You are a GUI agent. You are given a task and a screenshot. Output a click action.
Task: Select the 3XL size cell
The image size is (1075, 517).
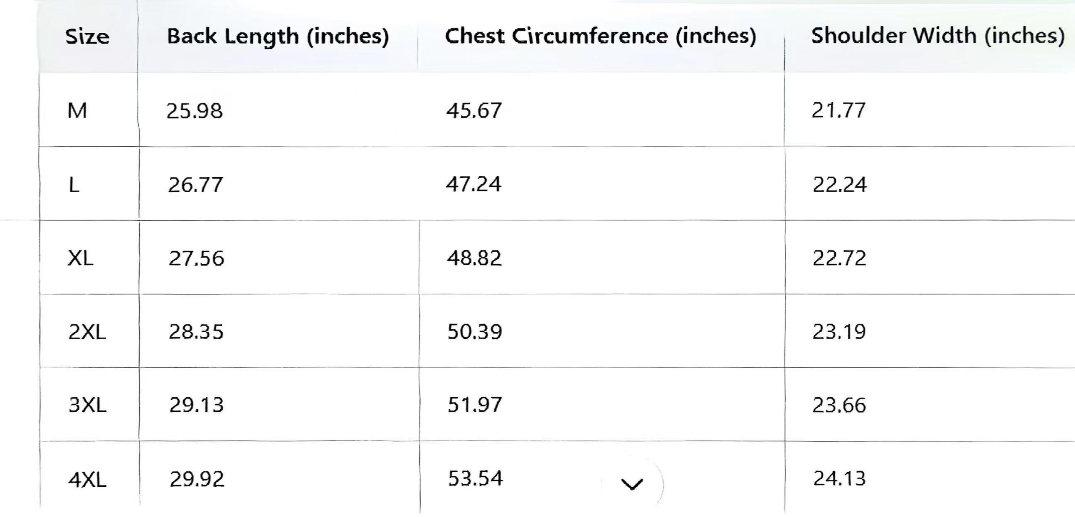[x=87, y=405]
